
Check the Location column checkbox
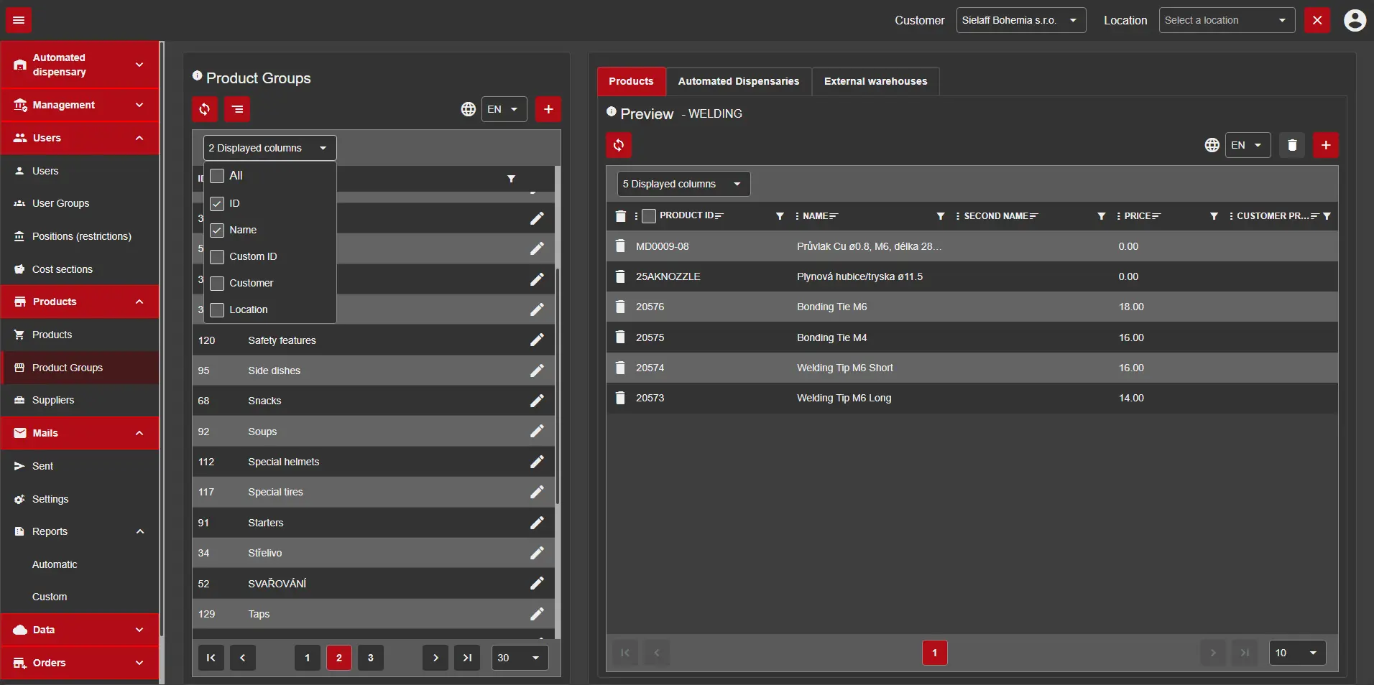tap(217, 310)
